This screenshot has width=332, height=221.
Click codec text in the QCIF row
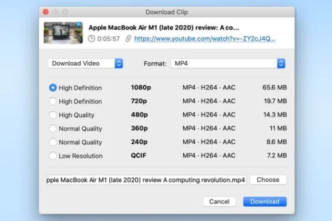(x=209, y=155)
